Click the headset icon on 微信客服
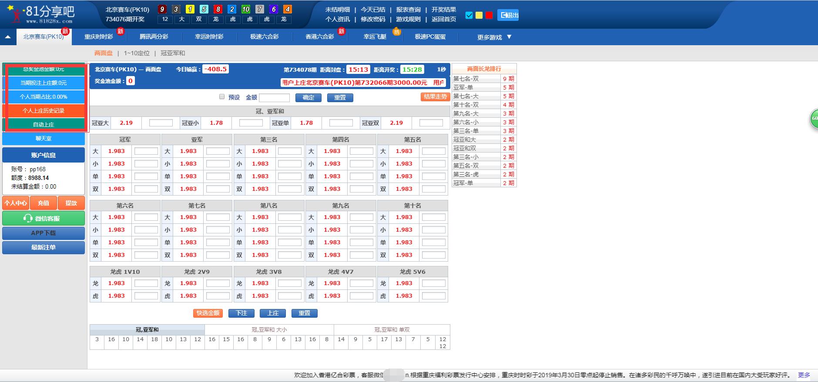818x382 pixels. point(28,218)
